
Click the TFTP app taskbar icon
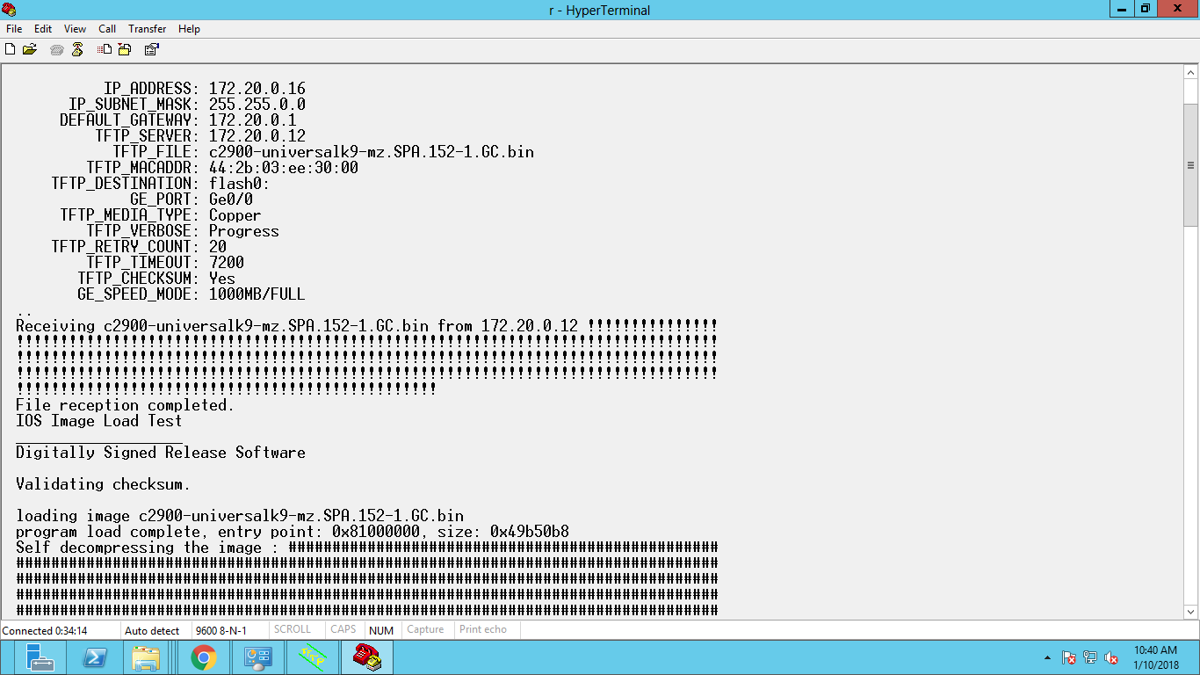(x=313, y=657)
